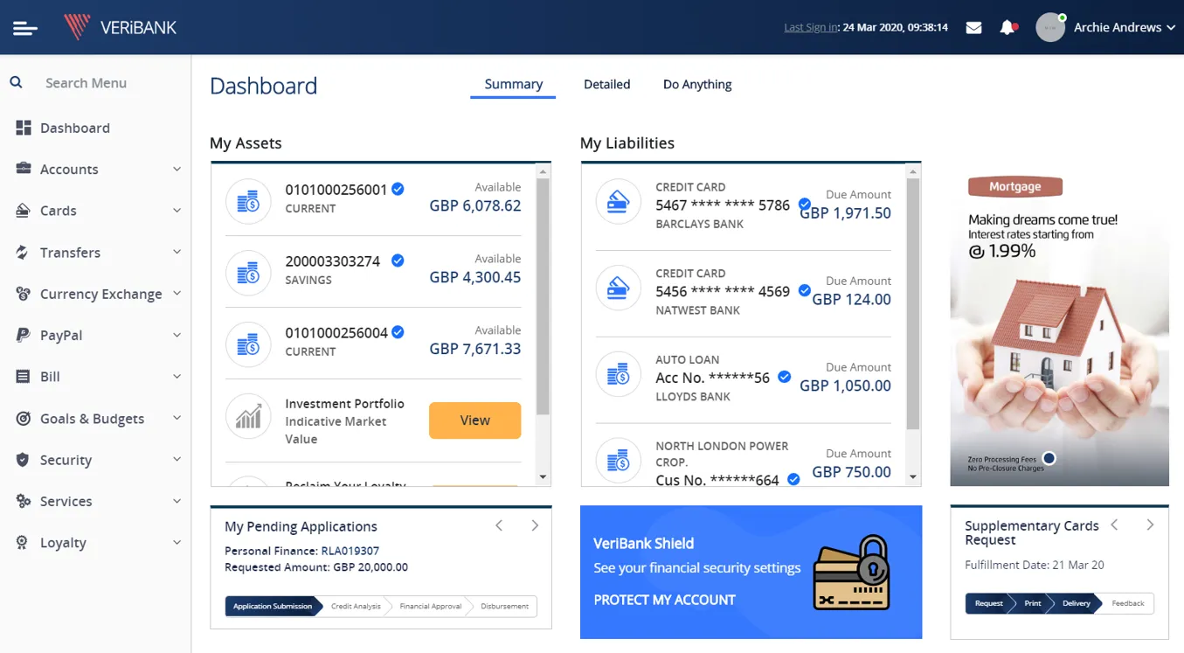Image resolution: width=1184 pixels, height=653 pixels.
Task: Click the Goals & Budgets target icon
Action: pyautogui.click(x=24, y=419)
